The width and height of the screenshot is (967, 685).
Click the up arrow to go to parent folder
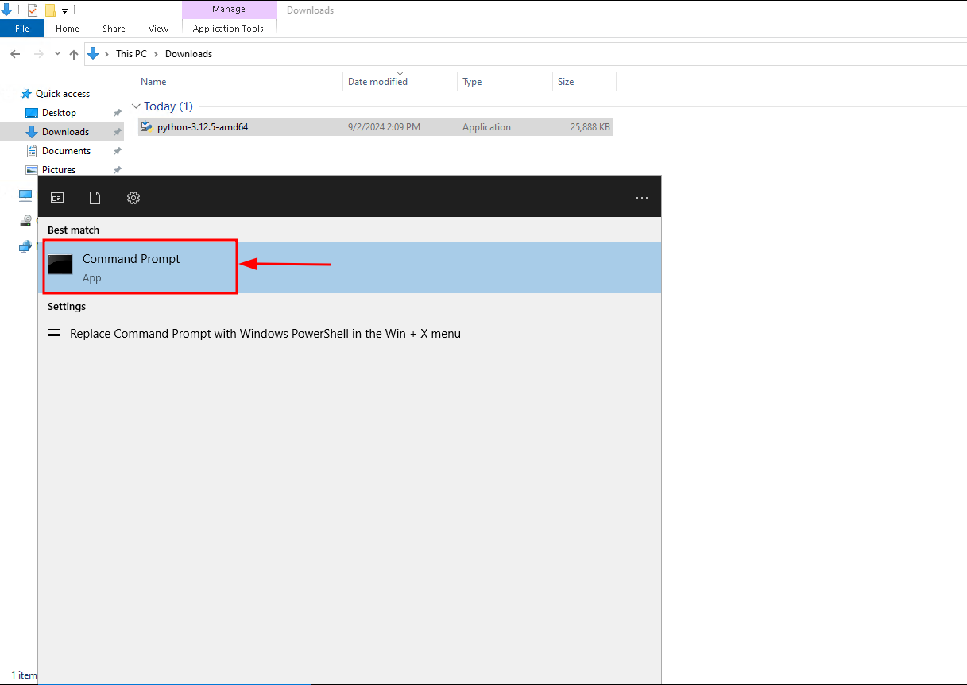(x=73, y=54)
